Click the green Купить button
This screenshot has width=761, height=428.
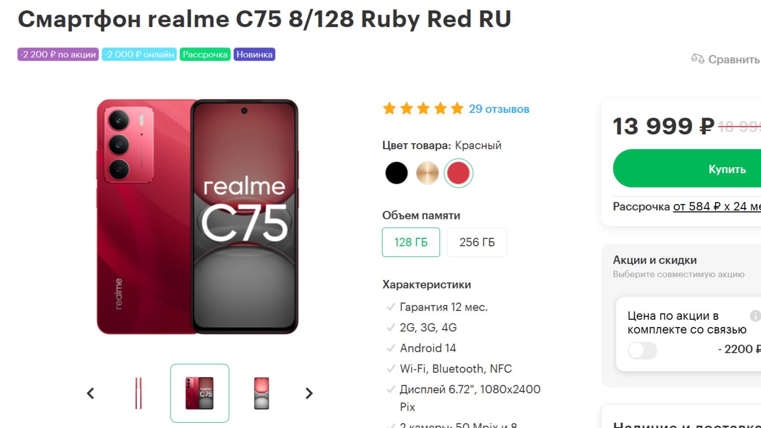[687, 169]
